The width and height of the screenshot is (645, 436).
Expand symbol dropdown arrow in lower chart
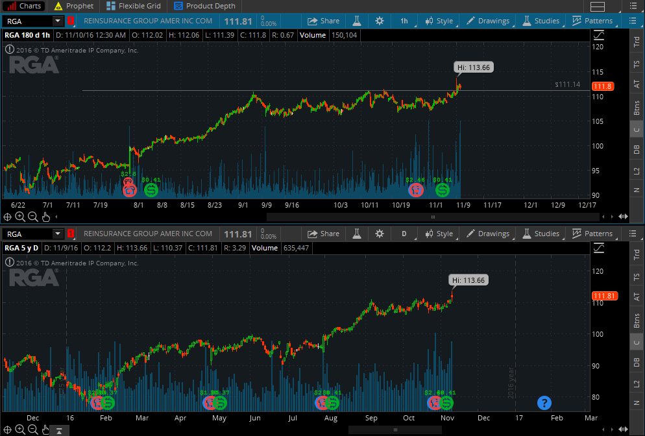(58, 233)
